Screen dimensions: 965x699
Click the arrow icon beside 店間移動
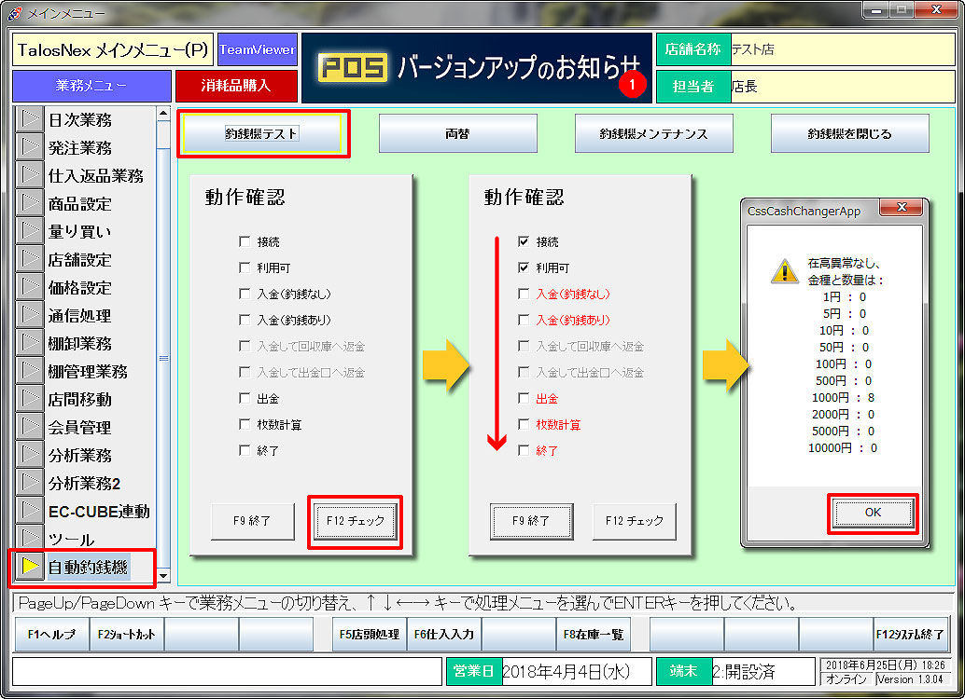point(29,399)
